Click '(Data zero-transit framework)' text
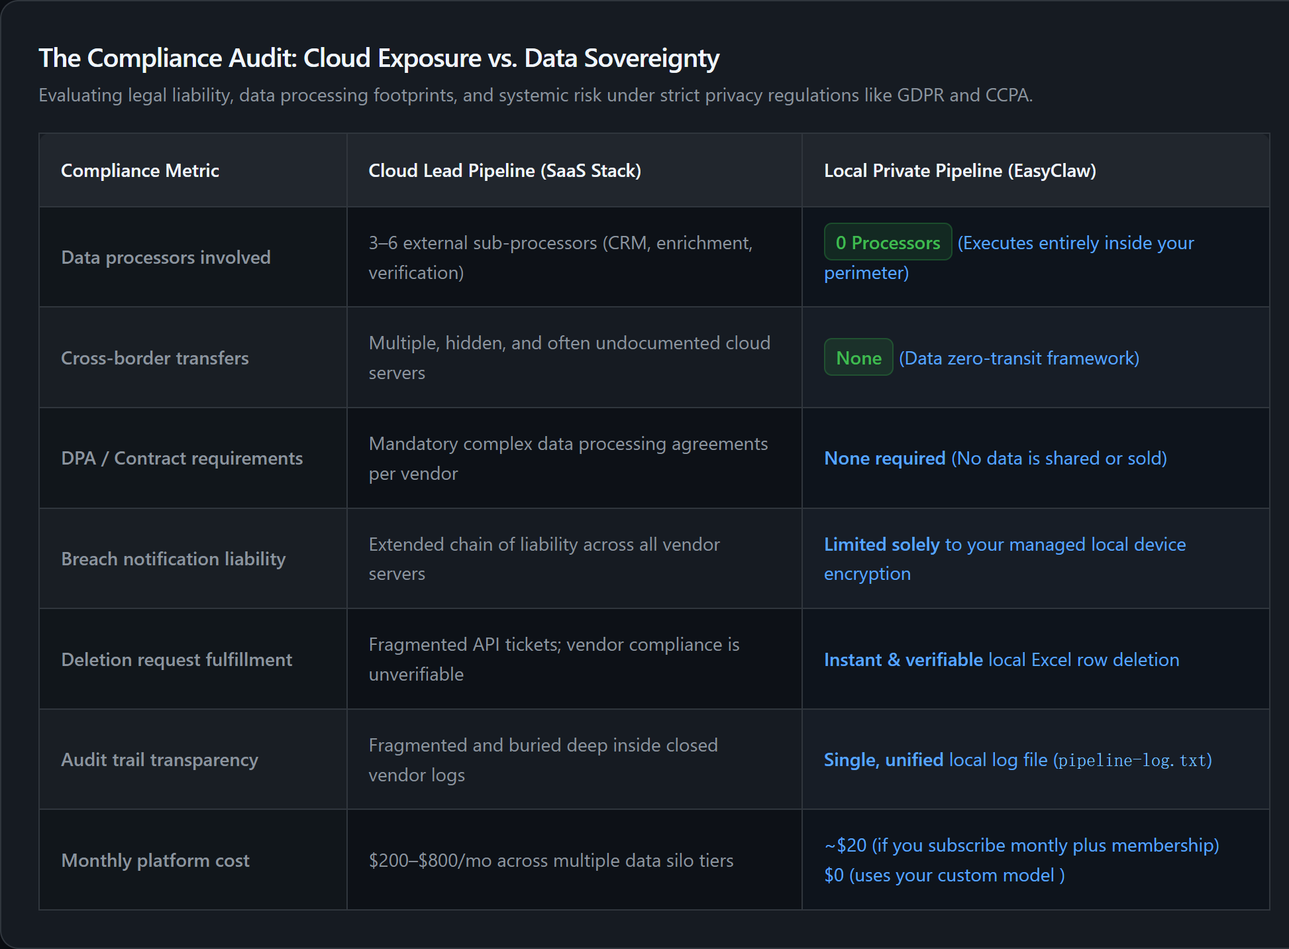1289x949 pixels. (1019, 359)
